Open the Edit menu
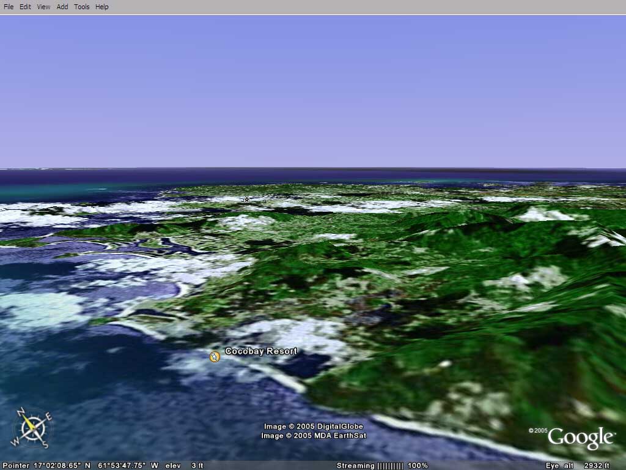 click(x=25, y=7)
